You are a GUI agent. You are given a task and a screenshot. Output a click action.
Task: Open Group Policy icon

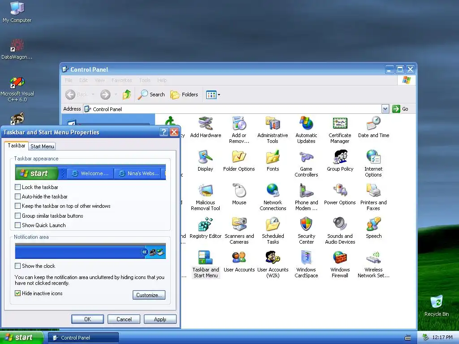coord(340,161)
